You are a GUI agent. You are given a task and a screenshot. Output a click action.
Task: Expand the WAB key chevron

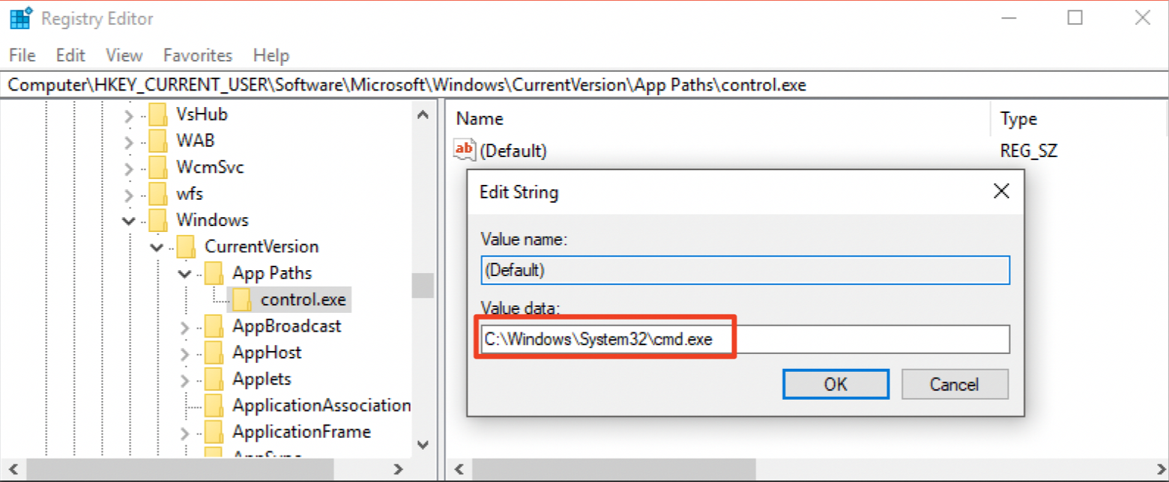coord(129,141)
